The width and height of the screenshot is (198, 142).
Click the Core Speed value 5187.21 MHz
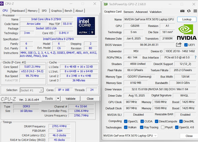[x=32, y=67]
